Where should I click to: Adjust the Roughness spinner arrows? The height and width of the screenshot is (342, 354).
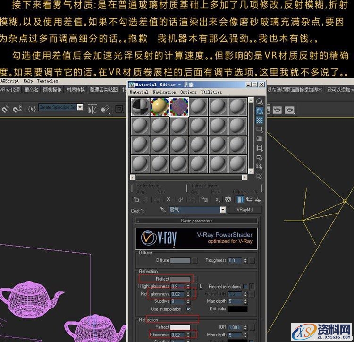point(245,260)
